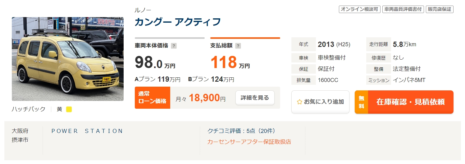
Task: Click the yellow color swatch beside 黄
Action: click(x=69, y=109)
